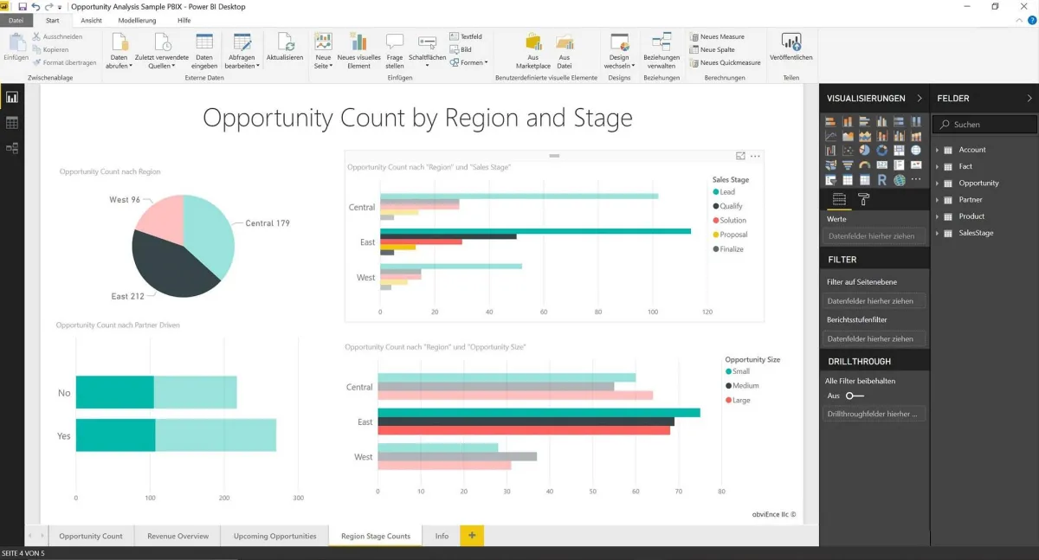1039x560 pixels.
Task: Click in the Suchen field of Felder
Action: point(983,124)
